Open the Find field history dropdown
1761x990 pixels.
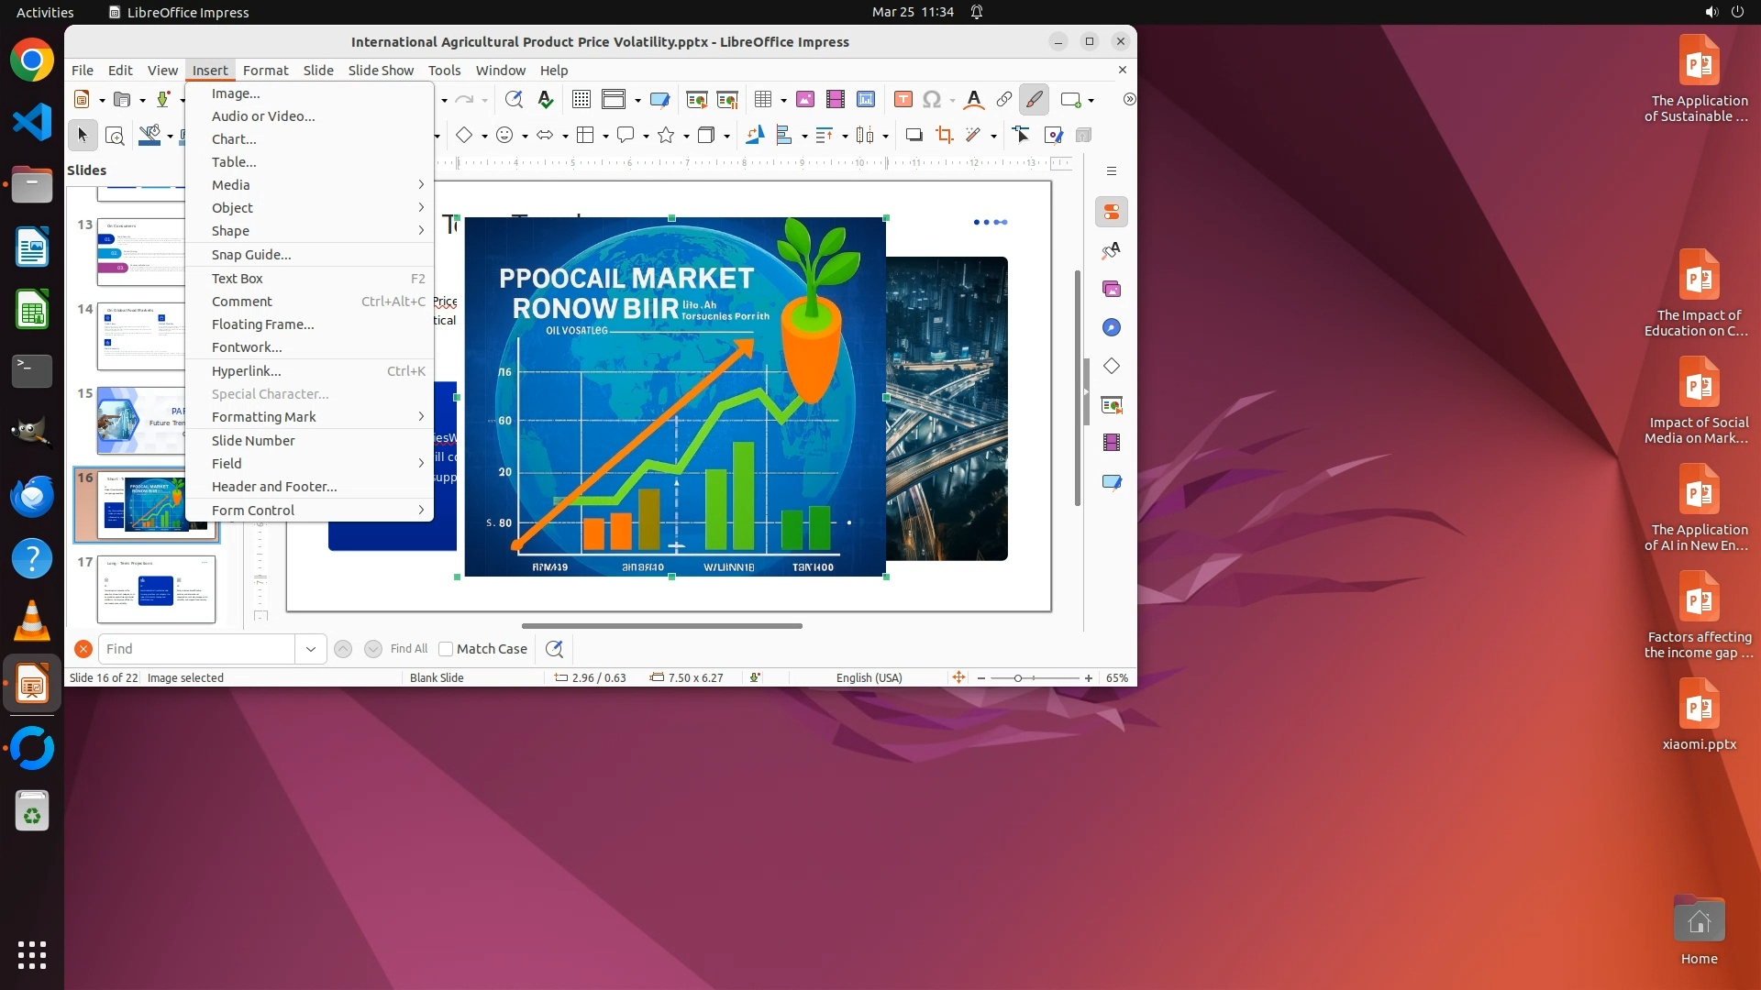pos(311,649)
